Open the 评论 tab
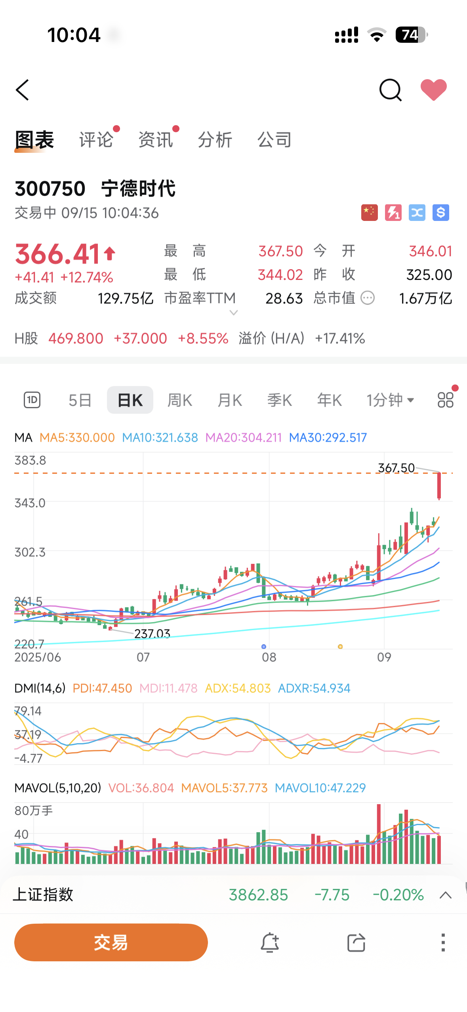The width and height of the screenshot is (467, 1012). [x=96, y=140]
